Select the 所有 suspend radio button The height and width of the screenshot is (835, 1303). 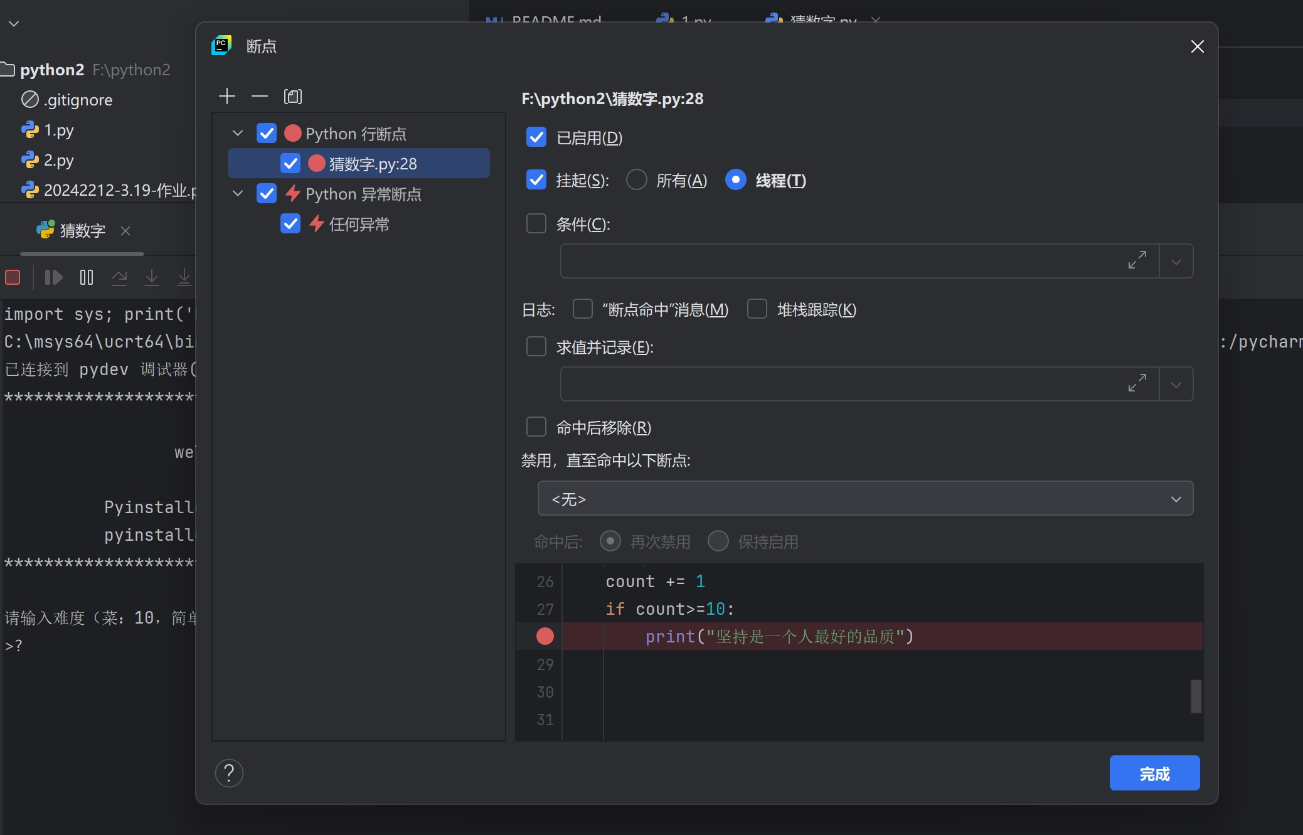tap(637, 180)
